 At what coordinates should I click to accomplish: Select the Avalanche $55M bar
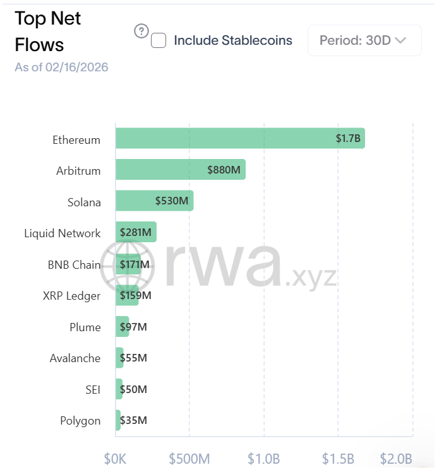pyautogui.click(x=119, y=358)
